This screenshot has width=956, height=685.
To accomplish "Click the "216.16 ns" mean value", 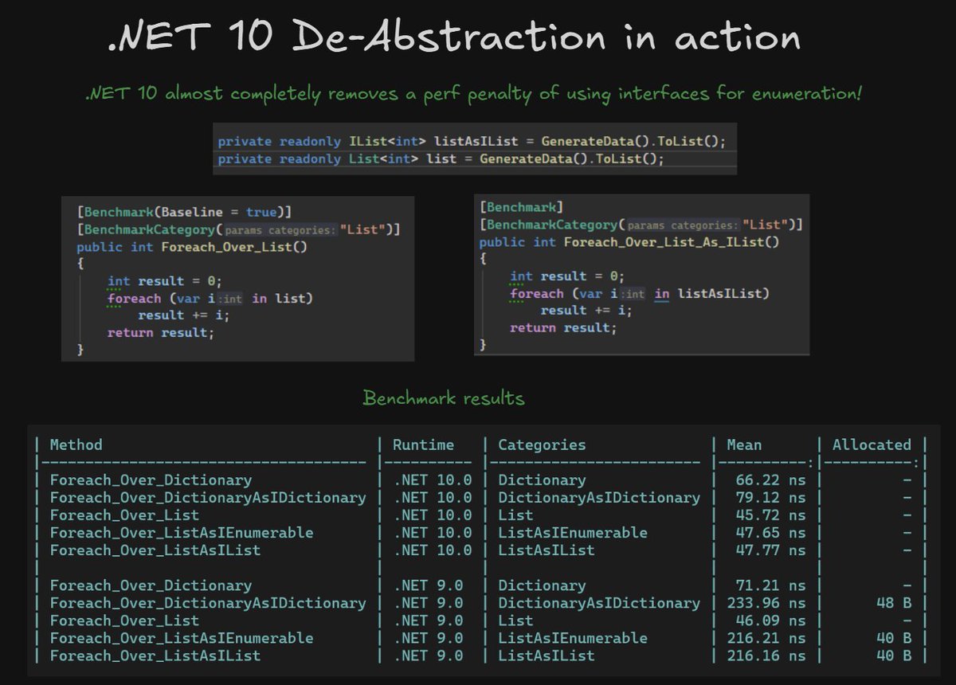I will pos(766,656).
